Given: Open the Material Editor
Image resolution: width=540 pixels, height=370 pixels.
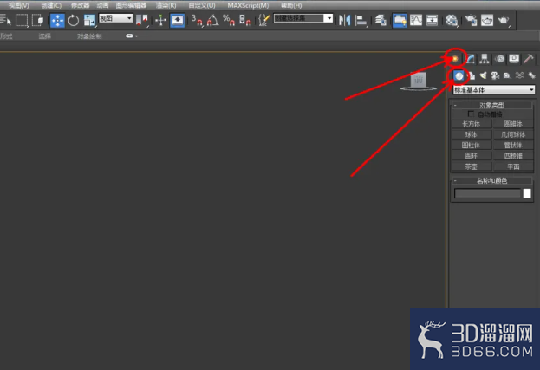Looking at the screenshot, I should (x=452, y=20).
